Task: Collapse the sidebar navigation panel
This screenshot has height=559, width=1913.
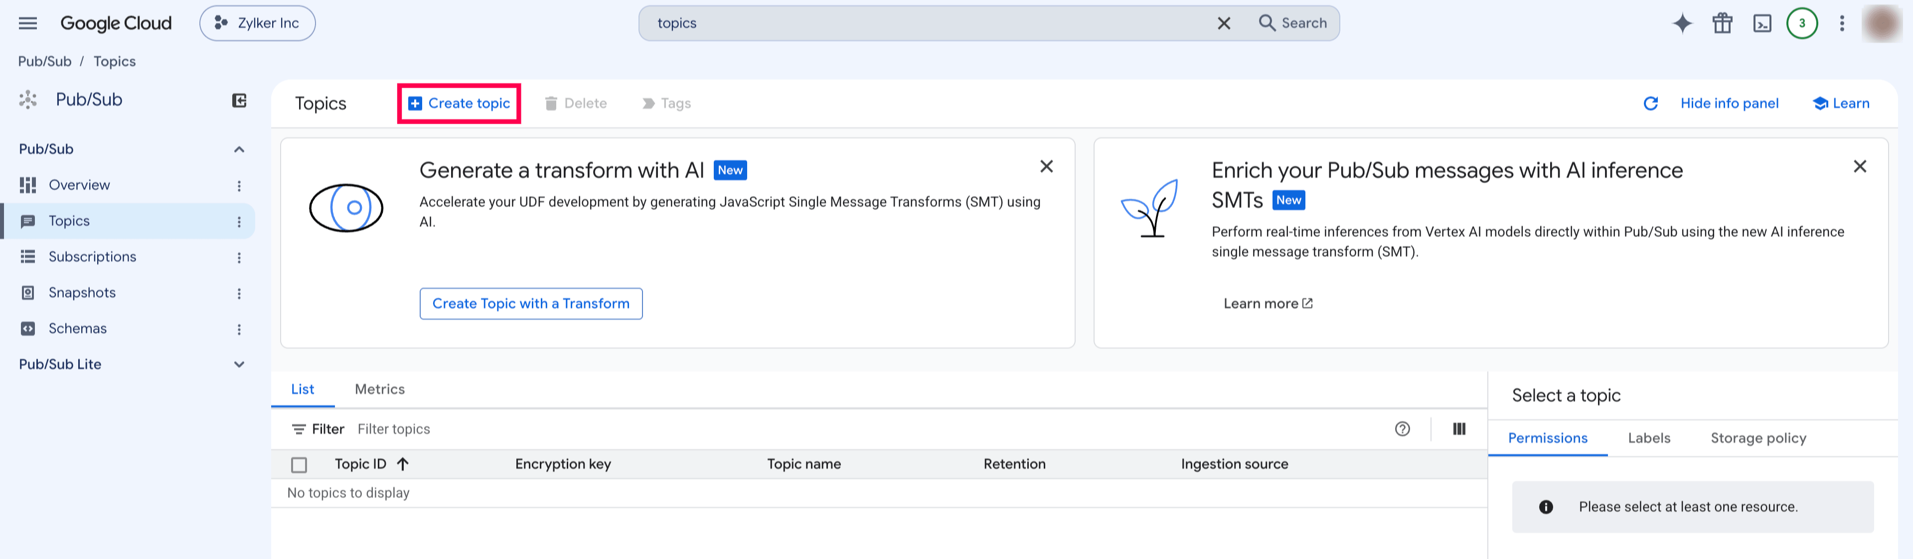Action: tap(239, 100)
